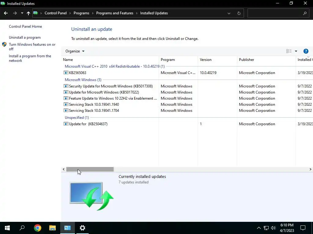The image size is (313, 234).
Task: Open File Explorer from taskbar
Action: 53,228
